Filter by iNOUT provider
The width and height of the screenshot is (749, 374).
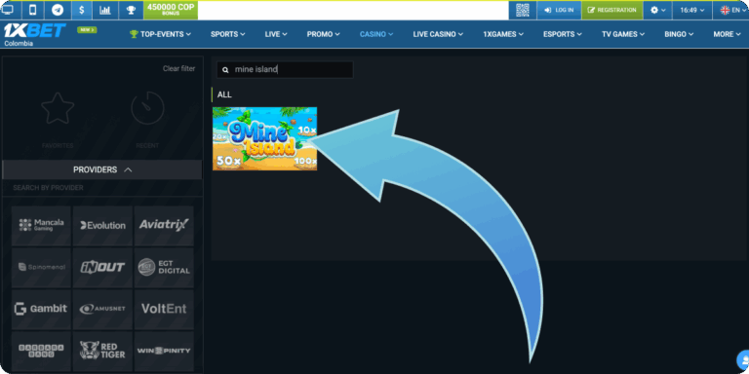[102, 267]
